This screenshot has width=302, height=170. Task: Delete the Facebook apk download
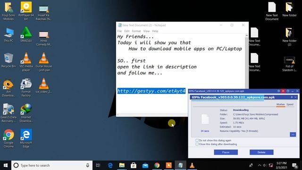tap(261, 152)
